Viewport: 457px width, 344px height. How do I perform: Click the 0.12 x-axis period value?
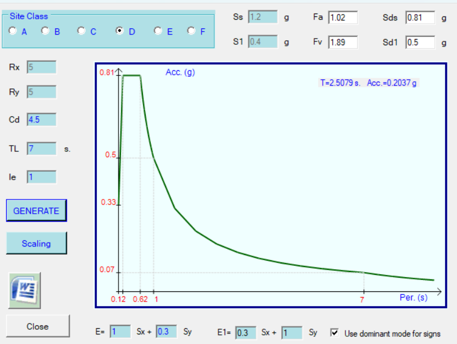point(118,299)
